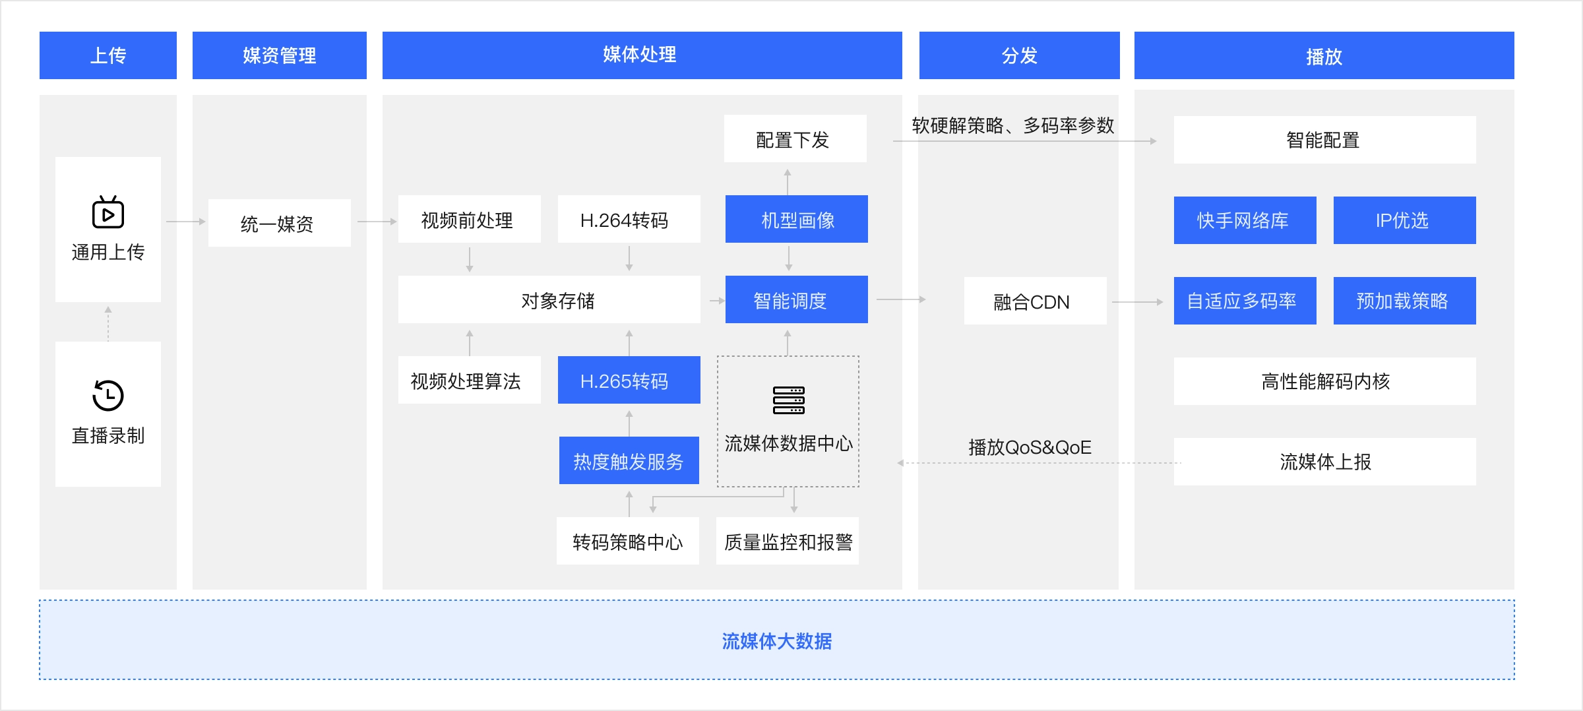Click the 预加载策略 block
Screen dimensions: 1583x711
tap(1404, 301)
